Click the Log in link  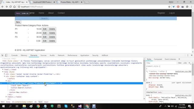(x=172, y=13)
